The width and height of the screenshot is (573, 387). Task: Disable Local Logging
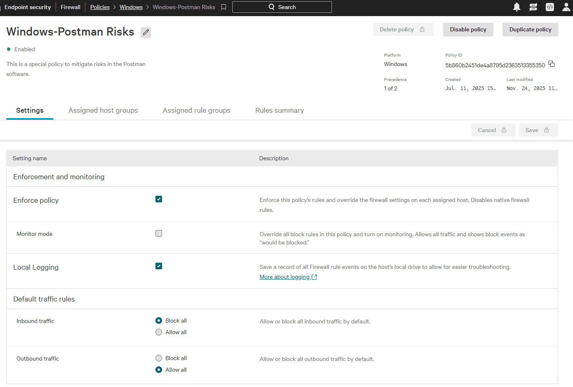tap(159, 266)
